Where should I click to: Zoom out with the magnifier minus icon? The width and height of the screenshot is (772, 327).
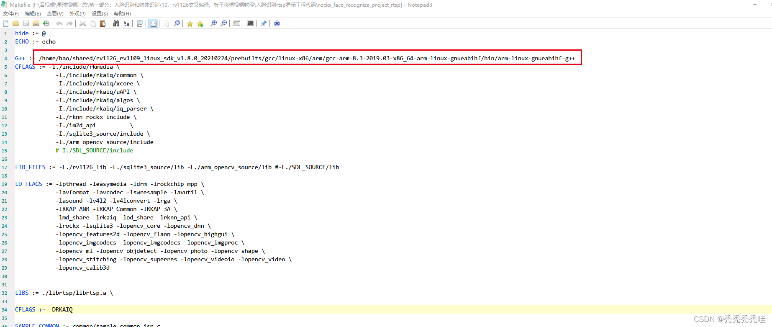tap(223, 23)
